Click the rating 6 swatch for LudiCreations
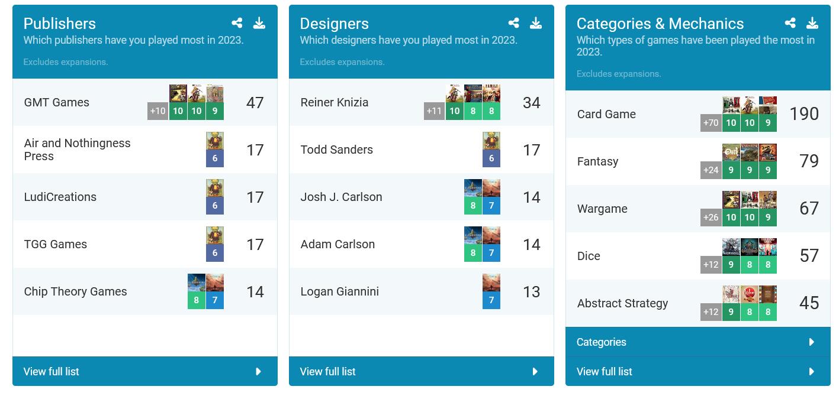The image size is (839, 396). [x=215, y=206]
